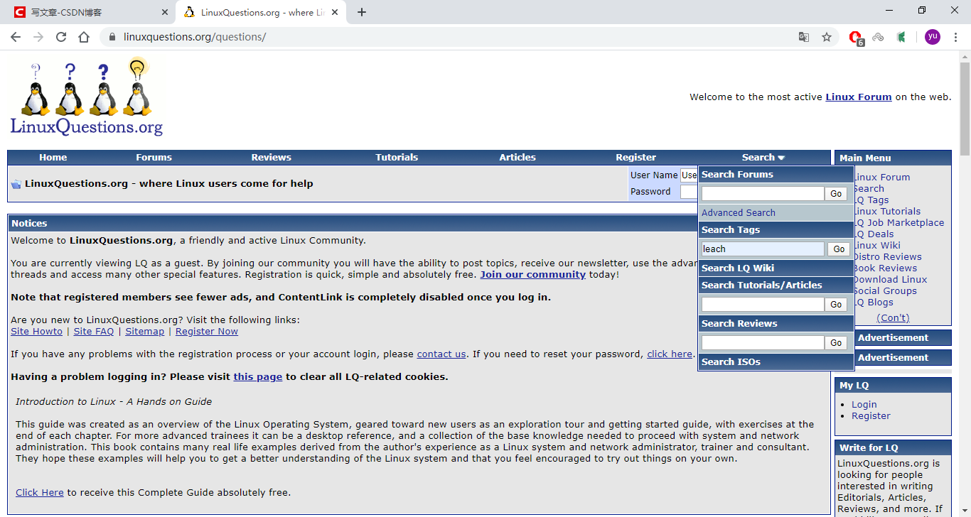
Task: Expand the (Con't) item in Main Menu
Action: coord(893,317)
